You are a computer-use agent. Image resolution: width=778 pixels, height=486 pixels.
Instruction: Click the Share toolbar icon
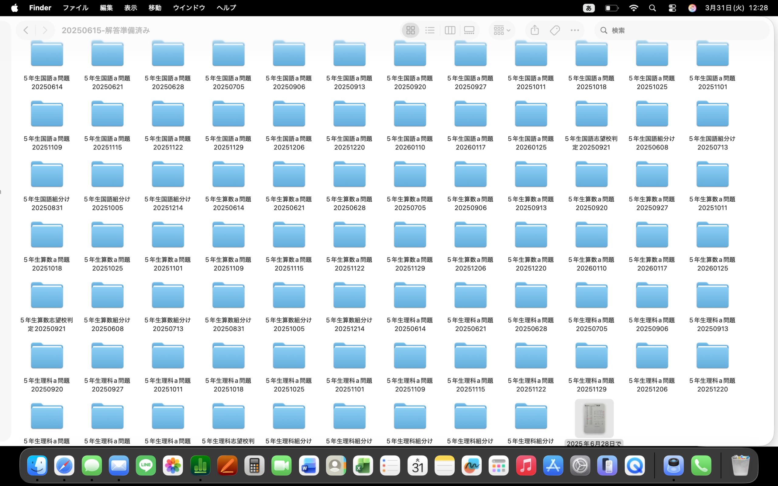[535, 30]
